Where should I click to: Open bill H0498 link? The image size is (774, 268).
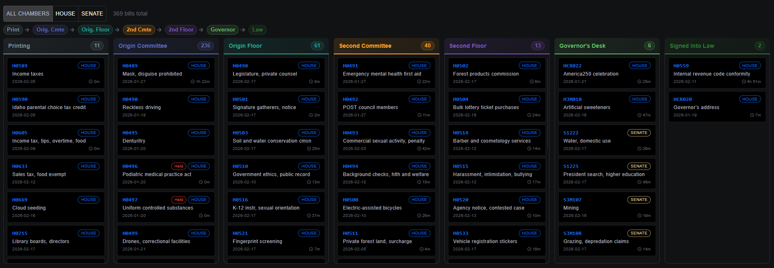[x=240, y=66]
